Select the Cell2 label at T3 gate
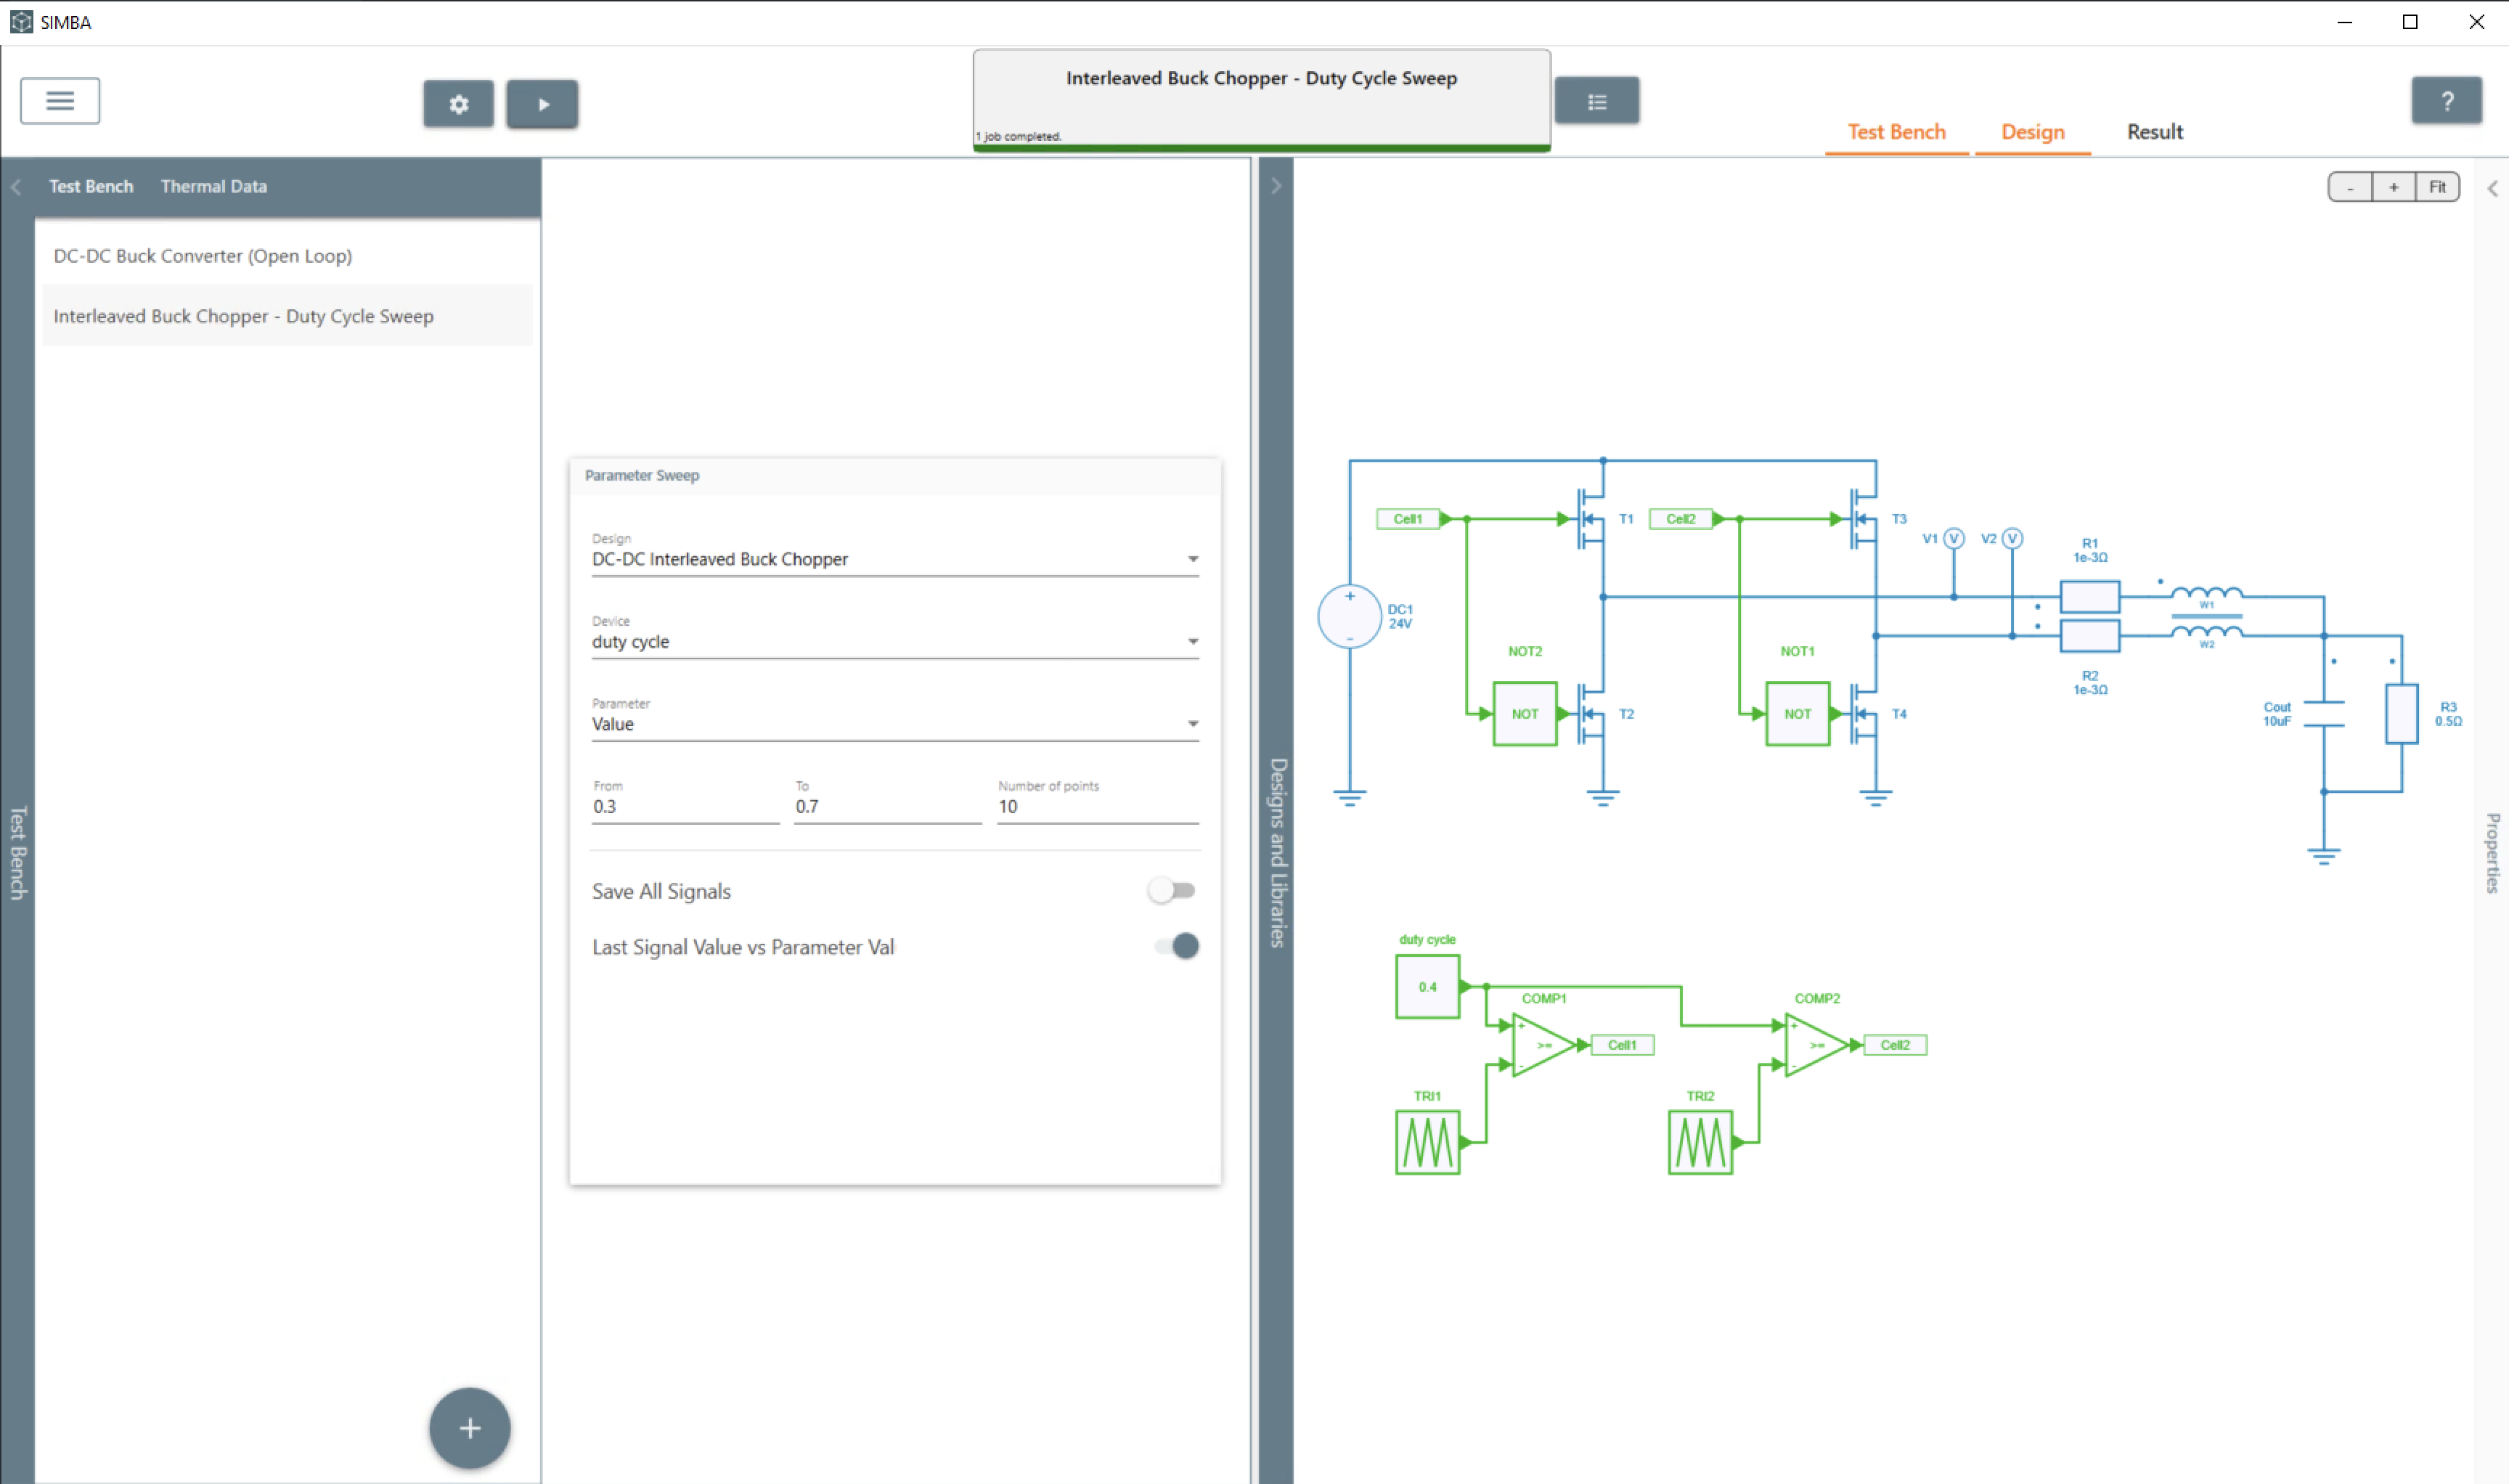This screenshot has height=1484, width=2509. [x=1680, y=519]
